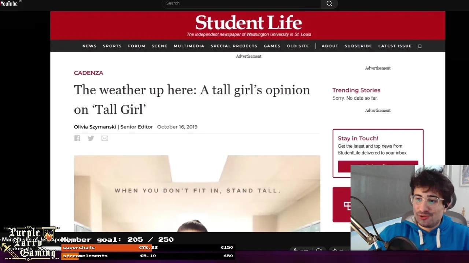Open Special Projects in the navigation bar
Image resolution: width=469 pixels, height=263 pixels.
pyautogui.click(x=234, y=46)
